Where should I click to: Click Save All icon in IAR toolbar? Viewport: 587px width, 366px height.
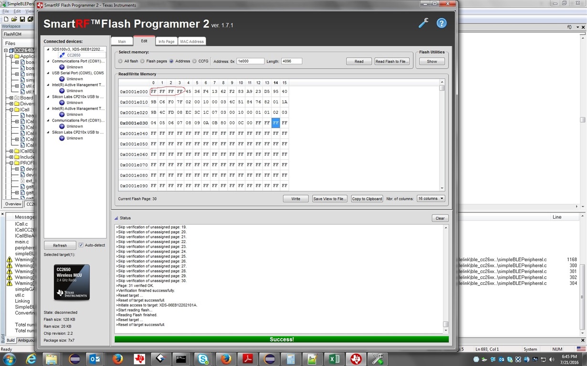point(30,19)
